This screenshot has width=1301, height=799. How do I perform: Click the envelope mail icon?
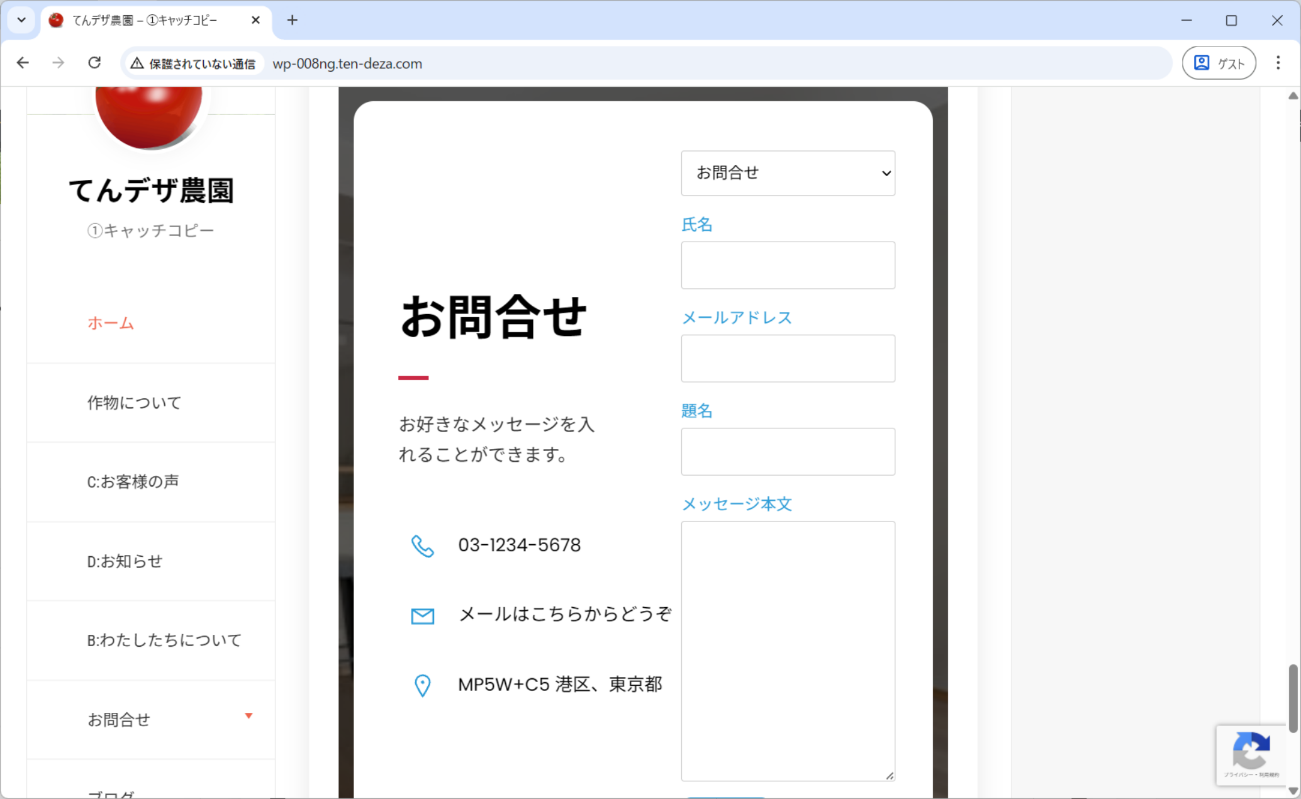422,615
